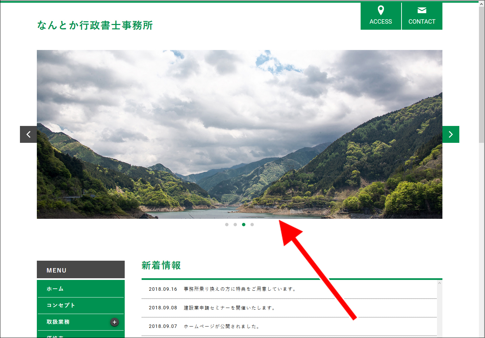Screen dimensions: 485x338
Task: Select the first slideshow dot
Action: point(227,225)
